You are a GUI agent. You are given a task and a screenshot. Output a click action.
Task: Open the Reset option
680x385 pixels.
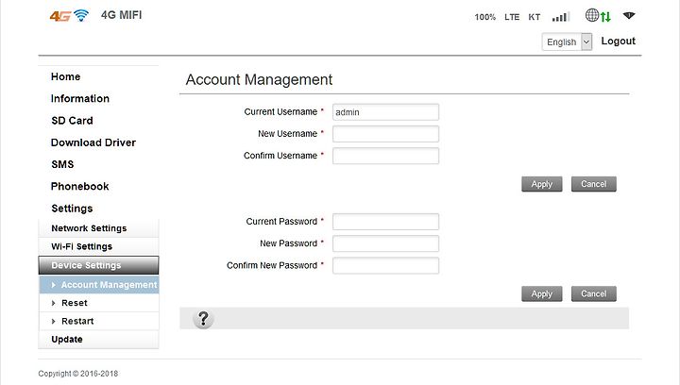pyautogui.click(x=99, y=303)
